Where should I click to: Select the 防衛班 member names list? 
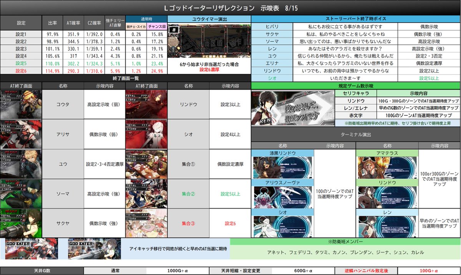point(345,252)
